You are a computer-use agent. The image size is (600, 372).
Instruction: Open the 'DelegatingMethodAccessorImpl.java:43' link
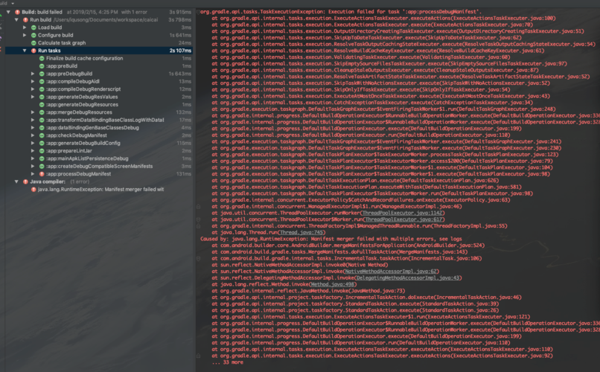[x=407, y=278]
